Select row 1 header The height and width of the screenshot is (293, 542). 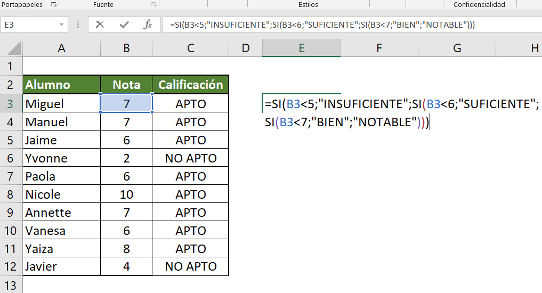pos(10,66)
